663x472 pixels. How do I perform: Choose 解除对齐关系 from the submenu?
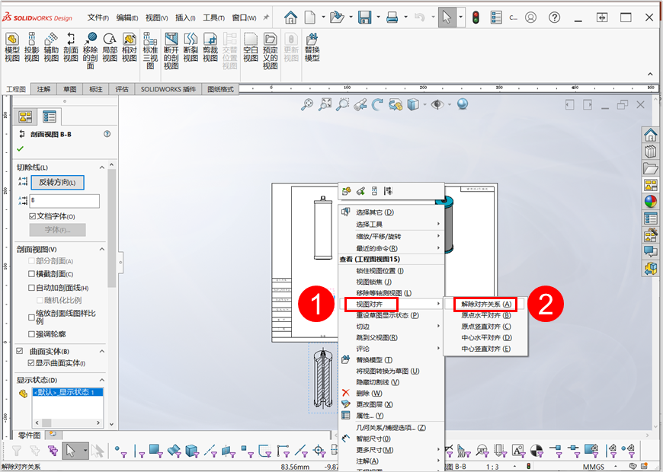[486, 304]
